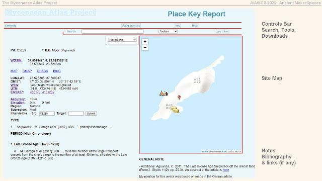322x181 pixels.
Task: Click 'searchlight.weakened.graced' W3W value
Action: (x=51, y=85)
